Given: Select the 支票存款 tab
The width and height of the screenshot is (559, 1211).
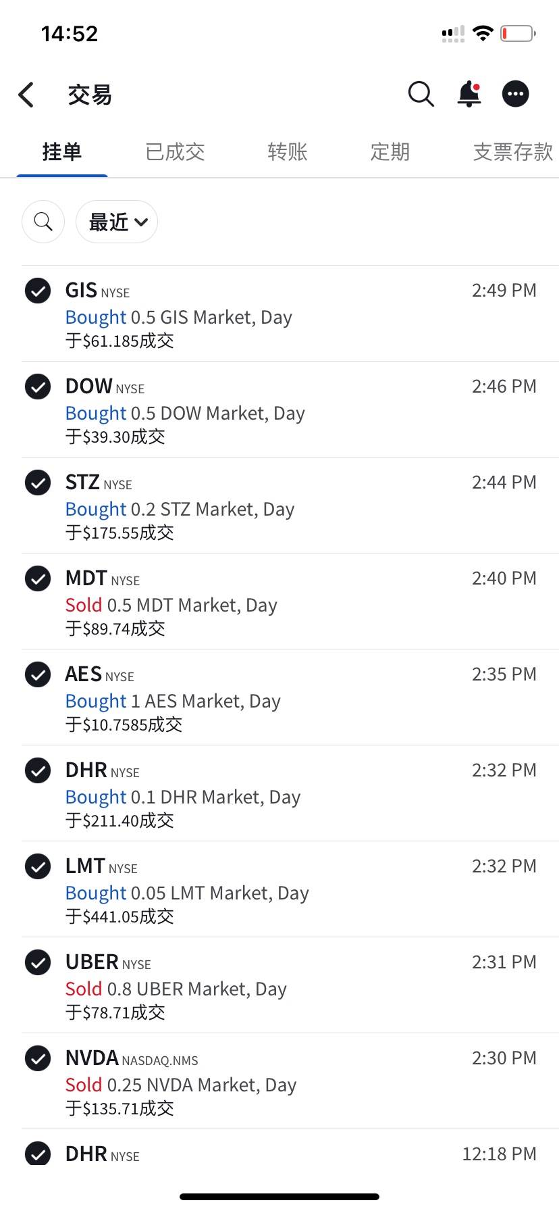Looking at the screenshot, I should coord(513,152).
